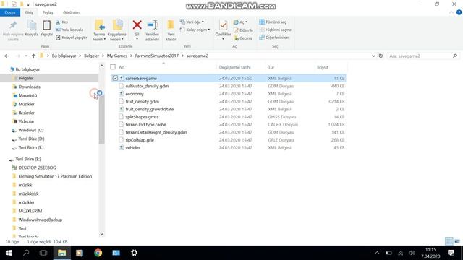The height and width of the screenshot is (260, 463).
Task: Open recent locations dropdown arrow
Action: pyautogui.click(x=26, y=56)
